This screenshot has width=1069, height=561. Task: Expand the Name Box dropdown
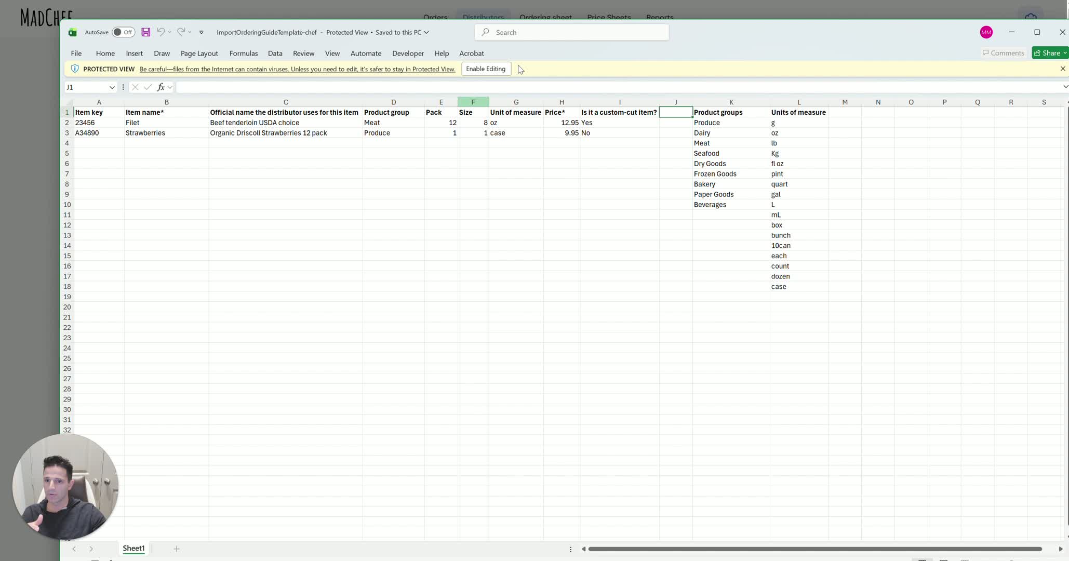click(112, 87)
